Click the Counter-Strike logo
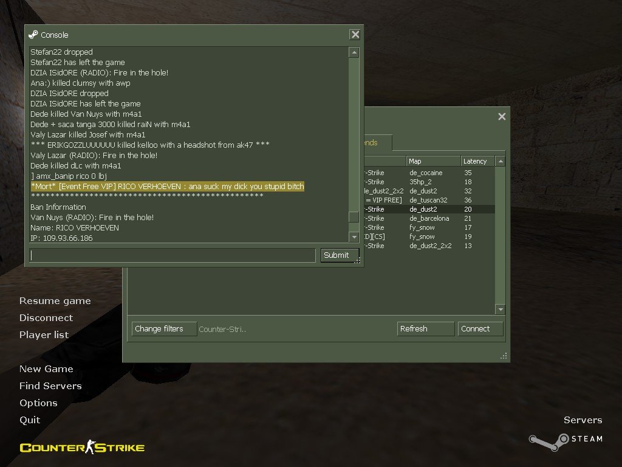The height and width of the screenshot is (467, 622). pos(82,447)
